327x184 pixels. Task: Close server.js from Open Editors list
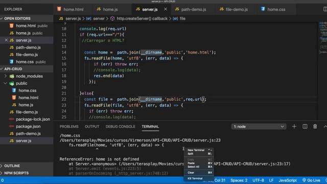(x=6, y=40)
